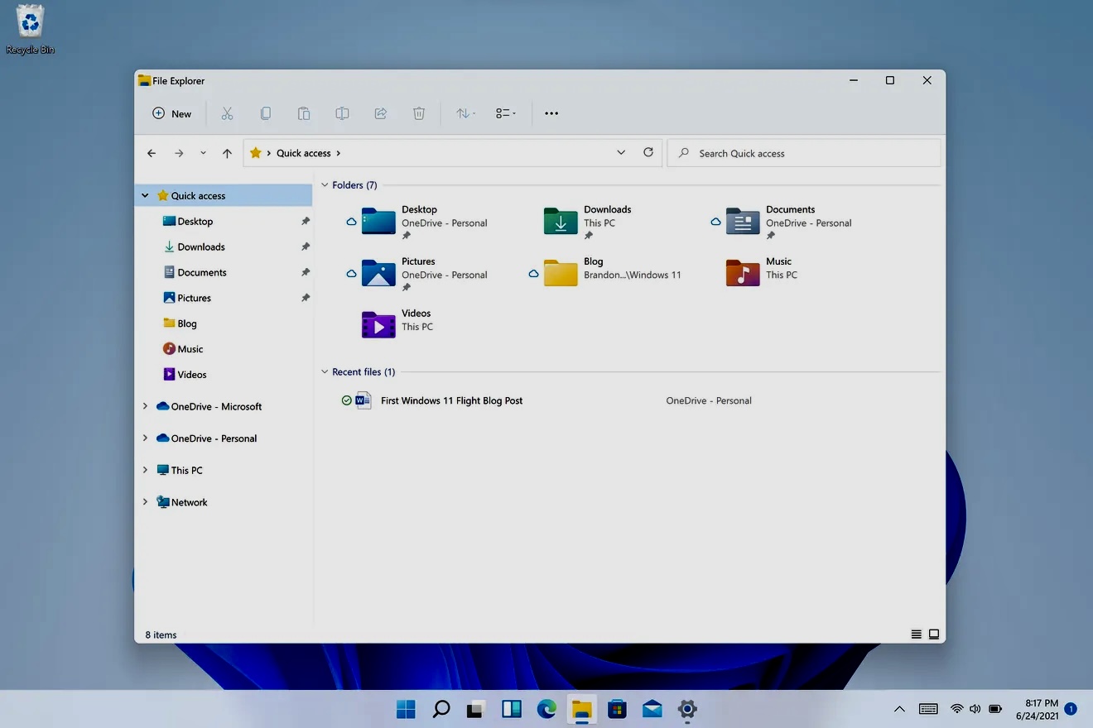Open taskbar Search
Viewport: 1093px width, 728px height.
point(441,709)
